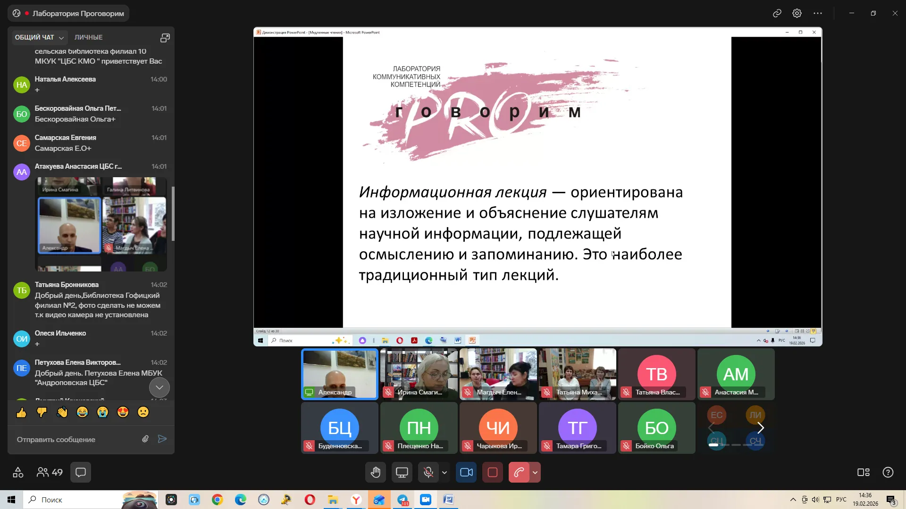
Task: Turn on the camera
Action: click(466, 472)
